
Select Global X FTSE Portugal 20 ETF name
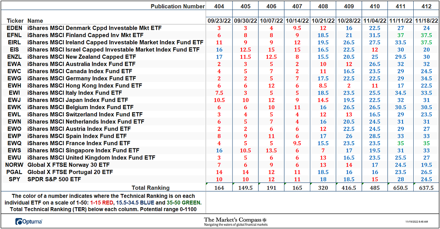click(x=70, y=172)
